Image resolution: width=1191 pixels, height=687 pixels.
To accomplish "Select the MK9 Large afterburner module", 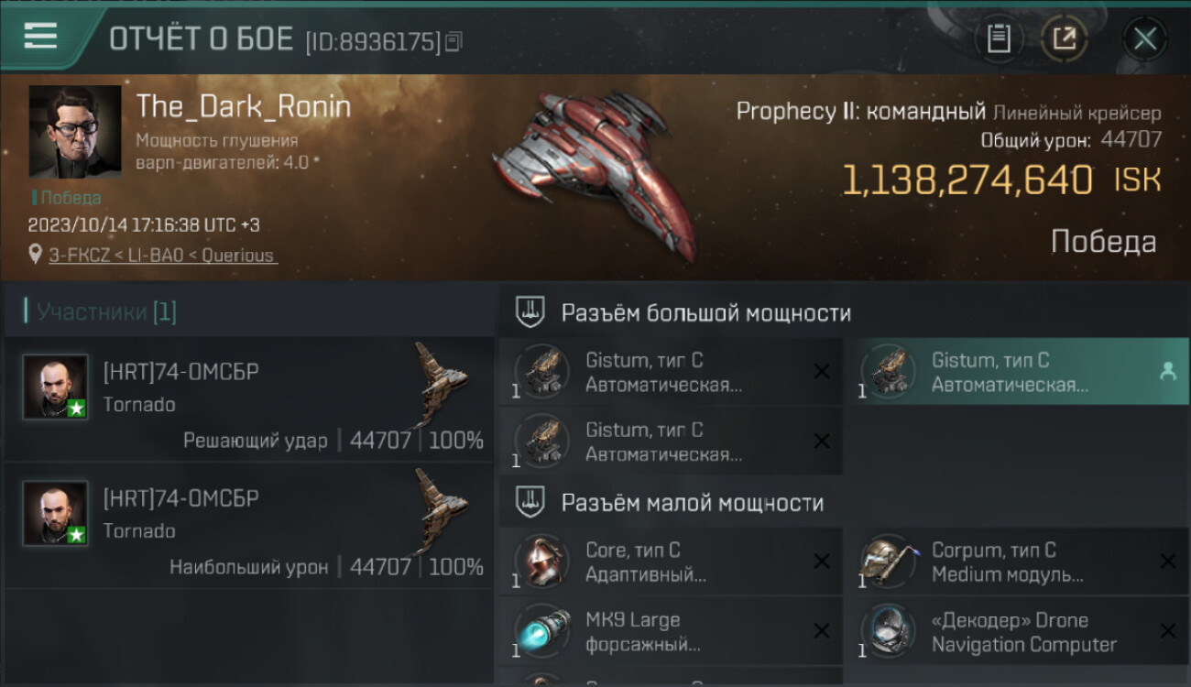I will click(x=671, y=631).
